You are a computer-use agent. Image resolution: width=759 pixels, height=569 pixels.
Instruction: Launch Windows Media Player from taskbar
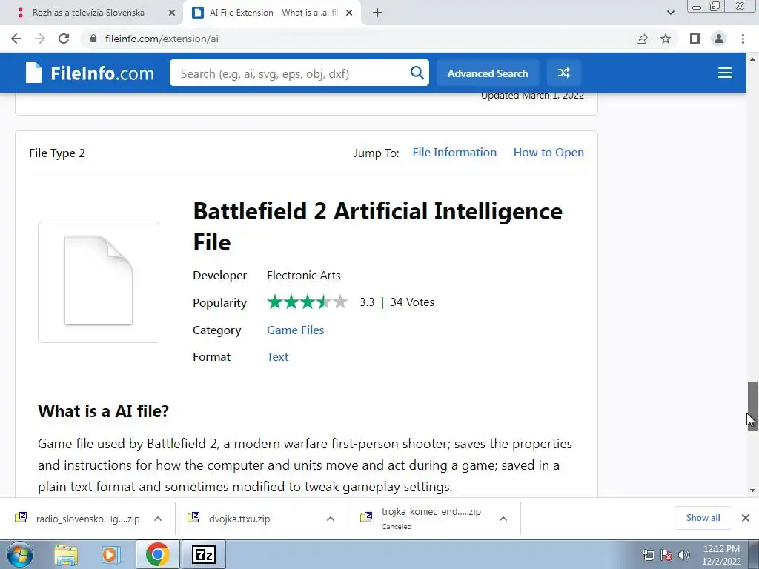point(110,555)
